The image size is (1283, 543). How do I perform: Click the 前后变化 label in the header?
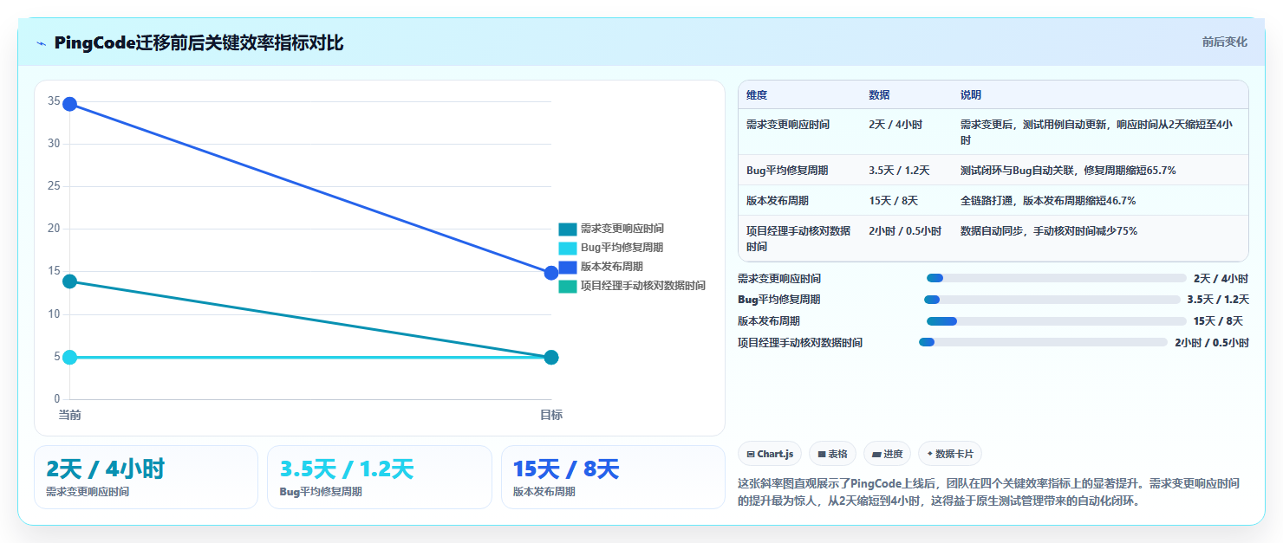tap(1224, 42)
